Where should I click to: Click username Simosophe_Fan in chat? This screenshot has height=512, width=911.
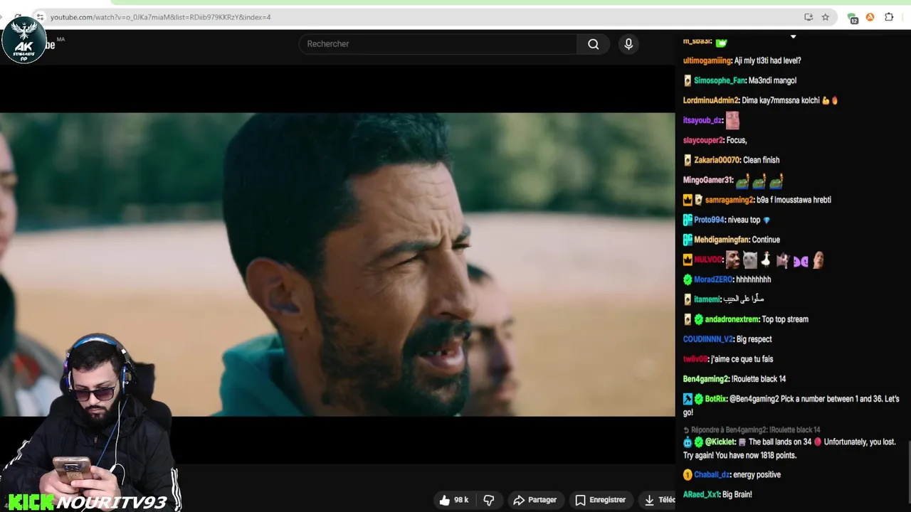(x=720, y=80)
